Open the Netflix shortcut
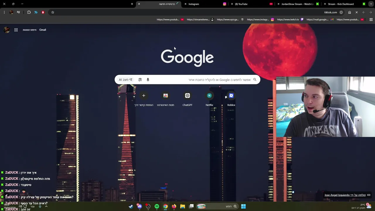The image size is (375, 211). tap(209, 99)
